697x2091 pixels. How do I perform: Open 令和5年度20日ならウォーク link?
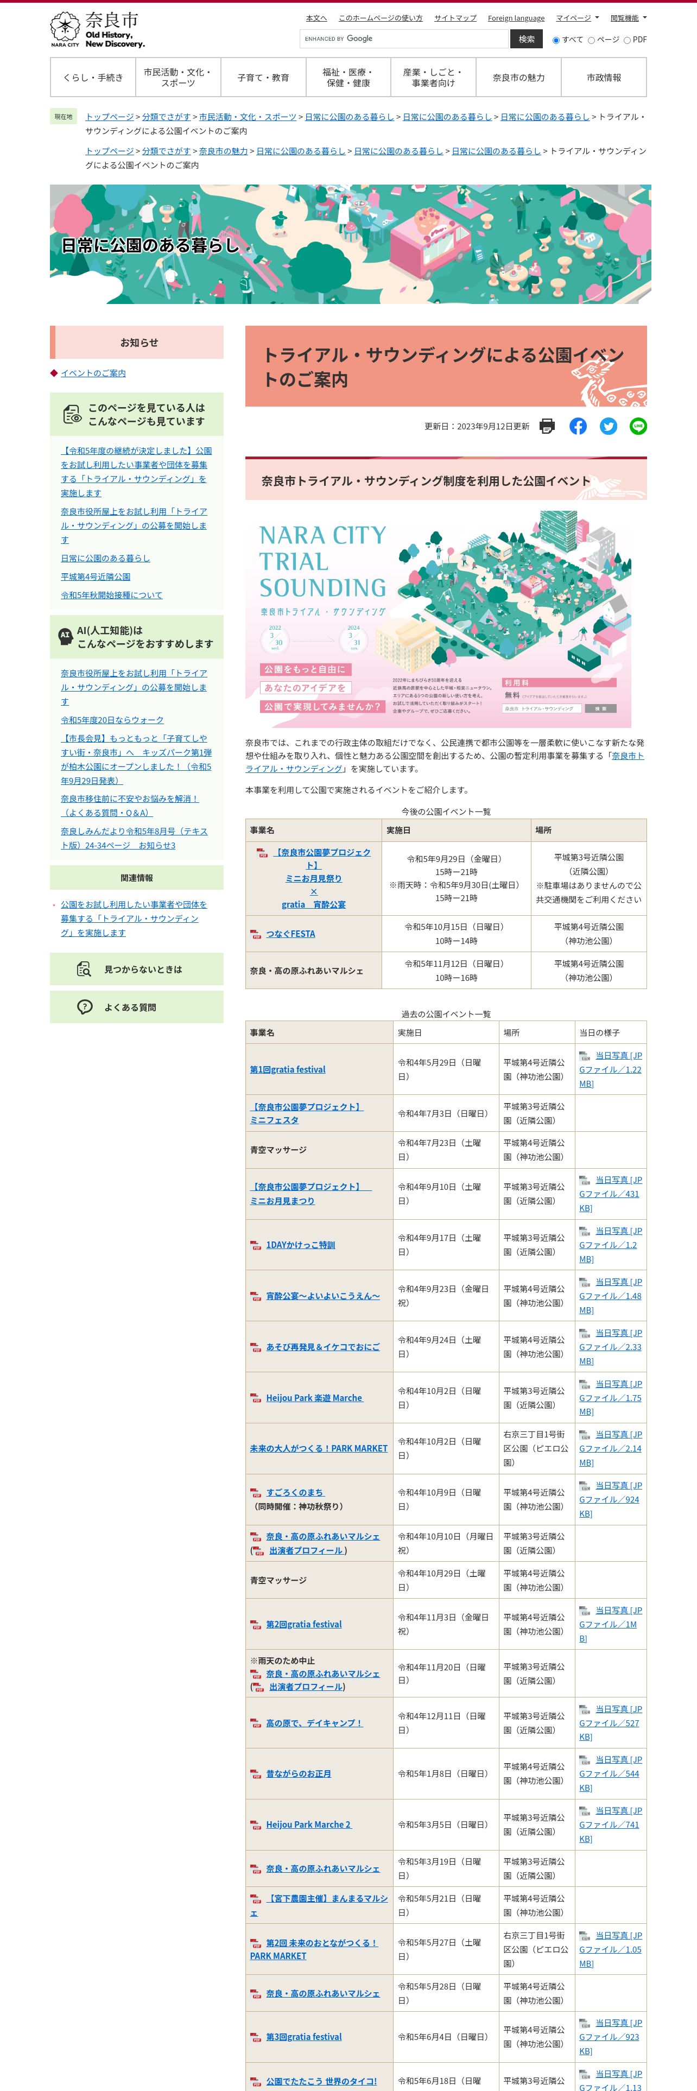[112, 720]
